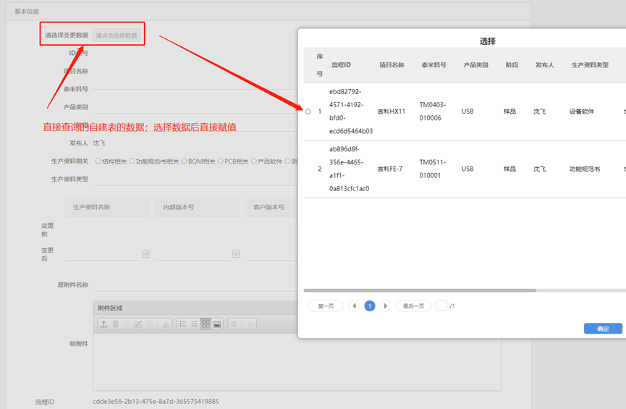The image size is (626, 409).
Task: Click the 第一页 first page button
Action: 326,306
